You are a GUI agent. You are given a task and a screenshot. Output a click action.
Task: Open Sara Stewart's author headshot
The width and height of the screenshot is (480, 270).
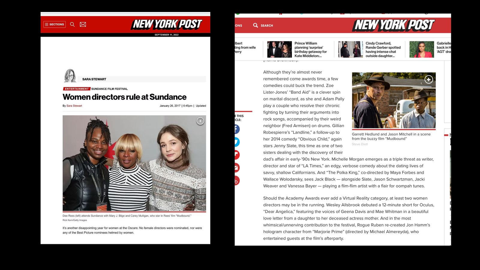(x=70, y=76)
